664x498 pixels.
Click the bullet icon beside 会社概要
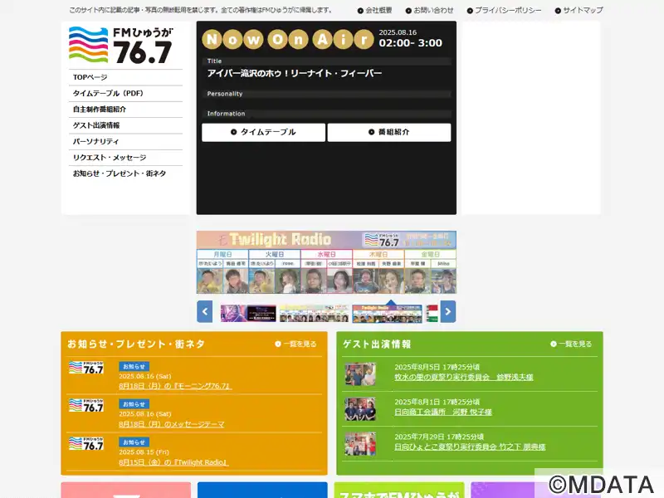tap(360, 11)
